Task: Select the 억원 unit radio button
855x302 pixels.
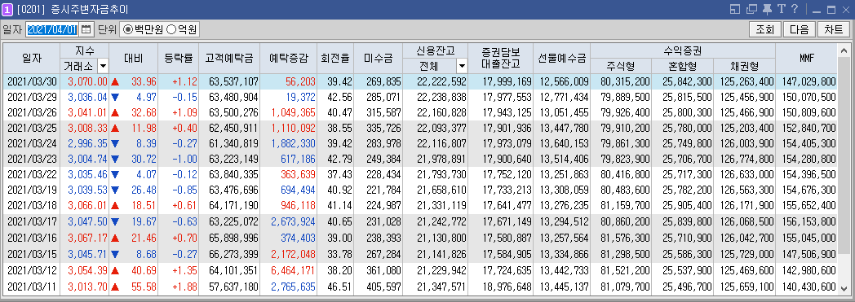Action: point(171,29)
